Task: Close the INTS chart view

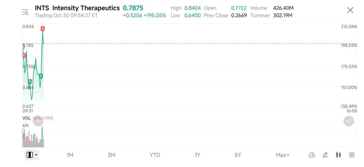Action: (x=350, y=10)
